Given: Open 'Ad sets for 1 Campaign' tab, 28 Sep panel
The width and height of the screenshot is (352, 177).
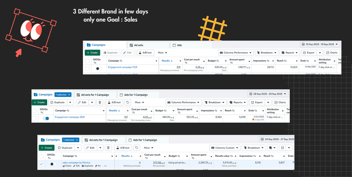Looking at the screenshot, I should tap(95, 95).
